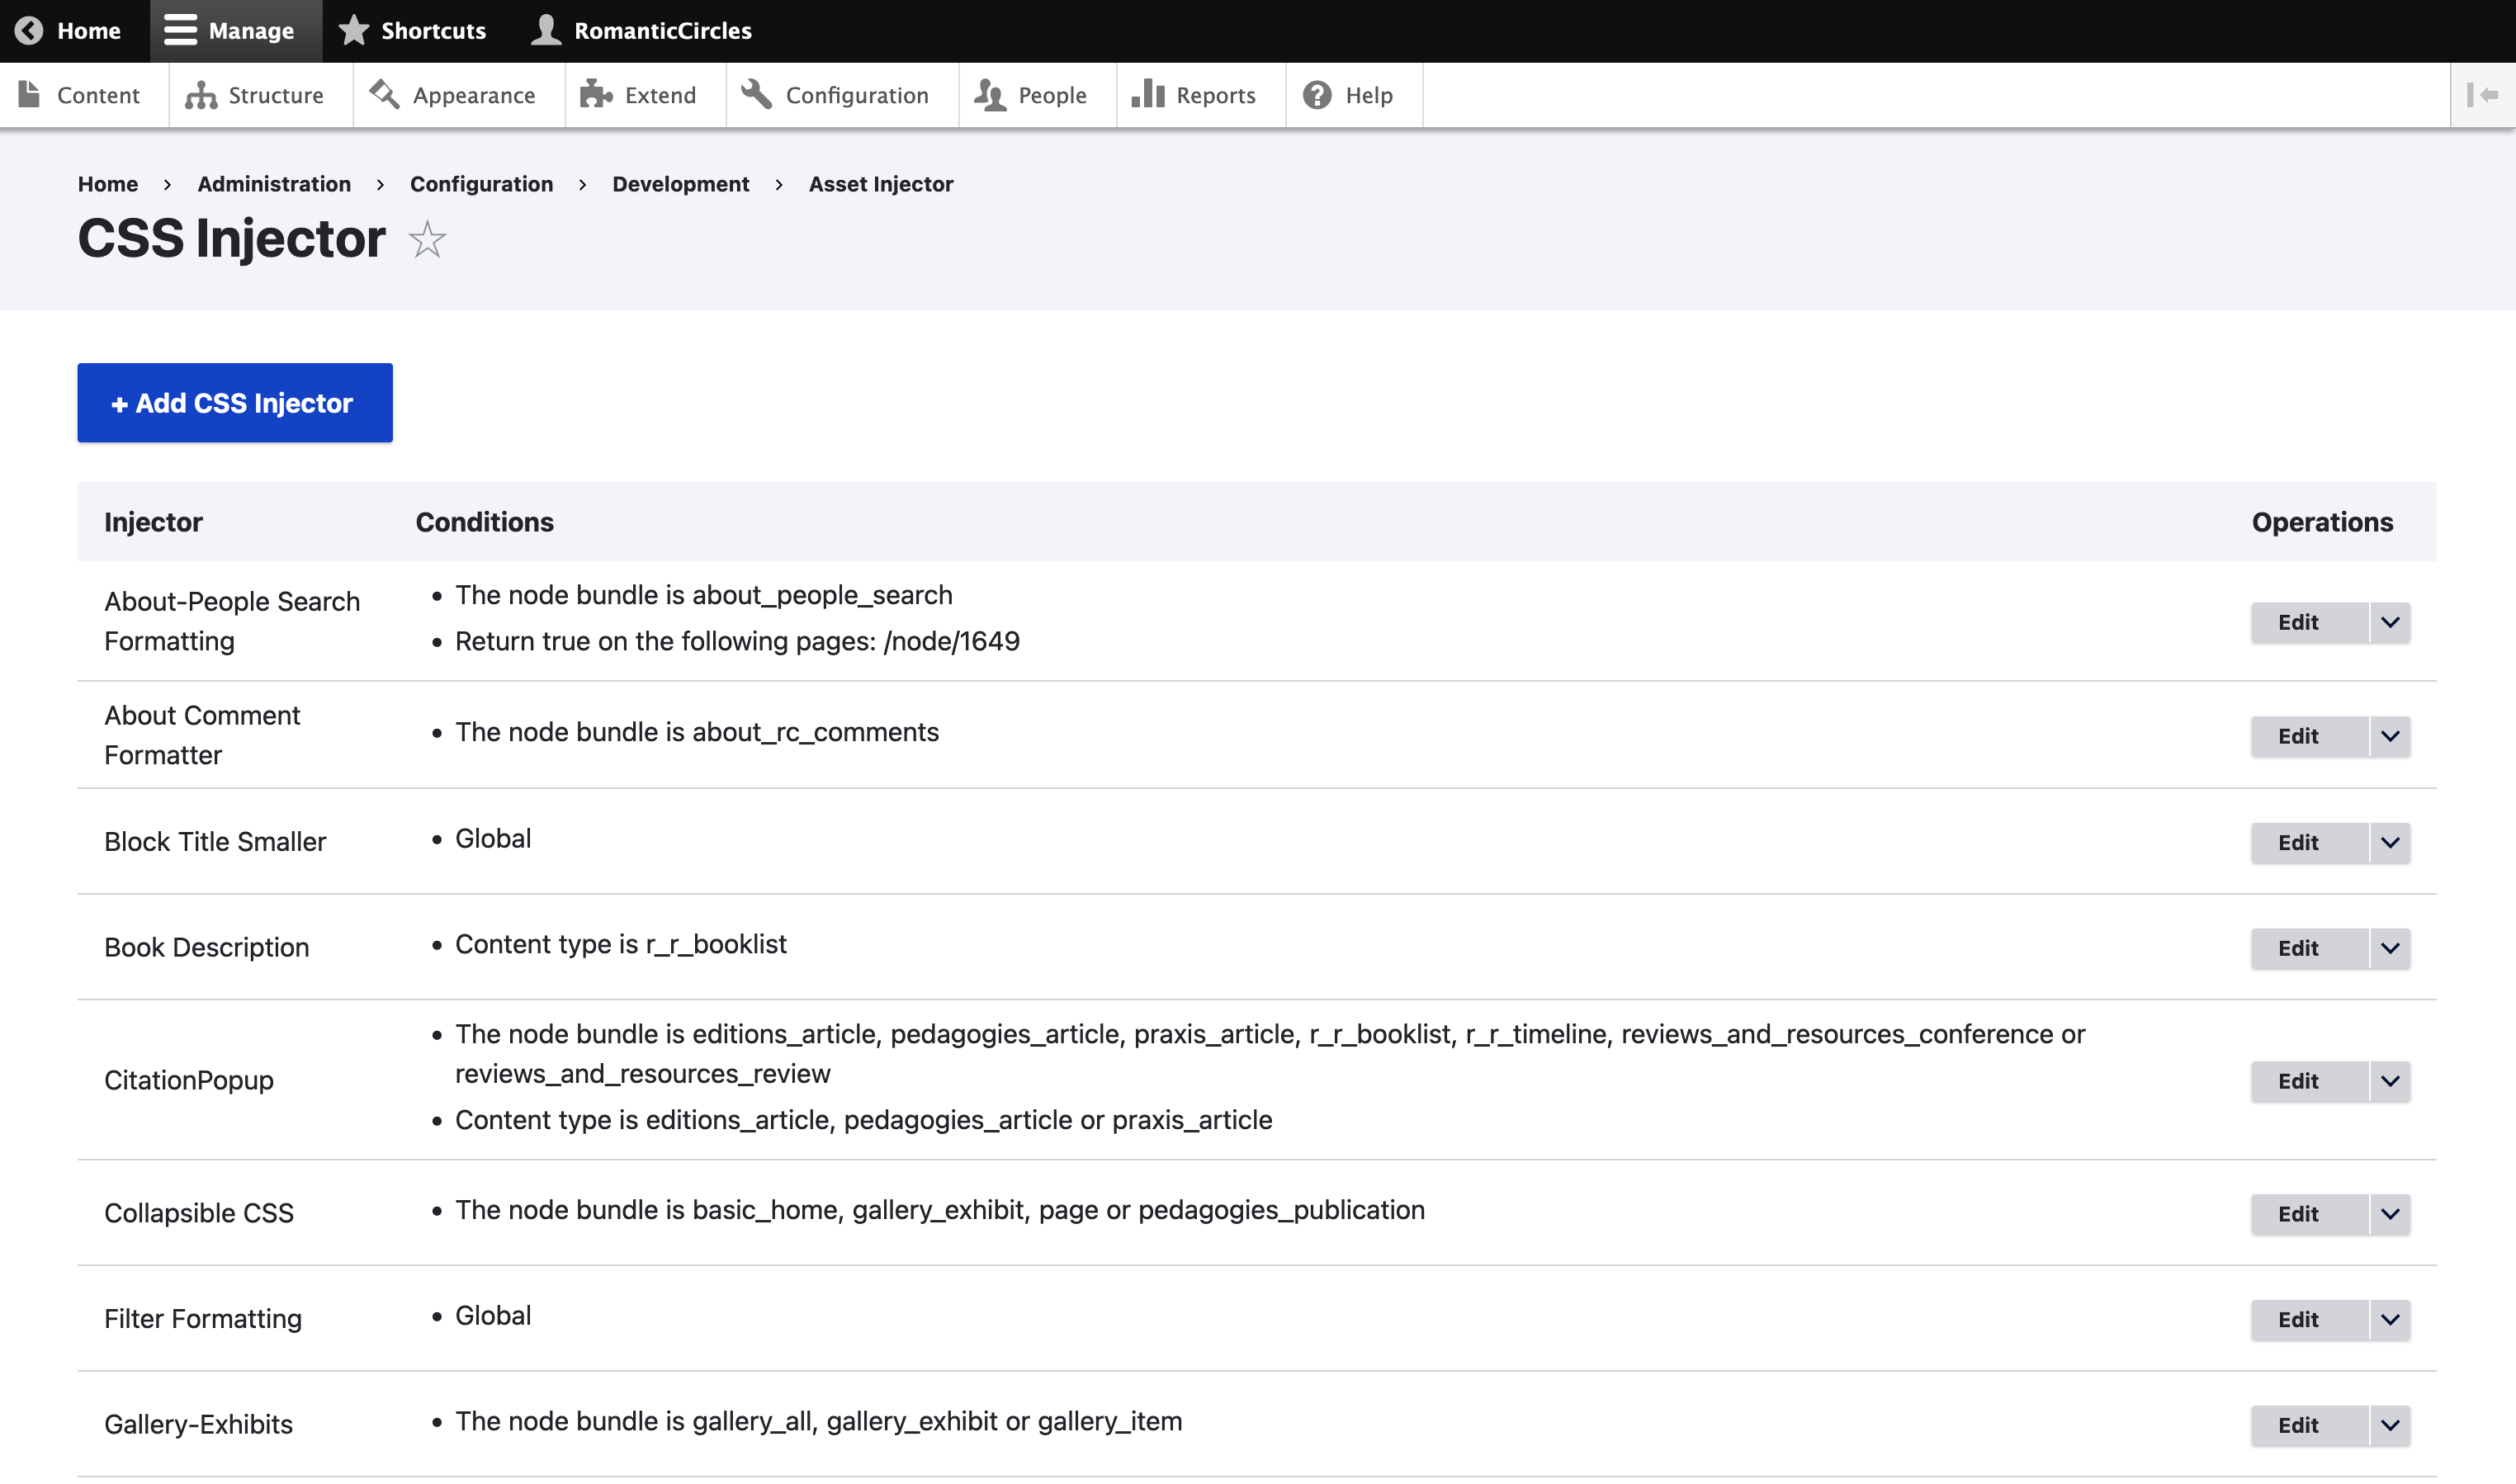Open the Appearance admin menu
This screenshot has width=2516, height=1484.
click(457, 95)
